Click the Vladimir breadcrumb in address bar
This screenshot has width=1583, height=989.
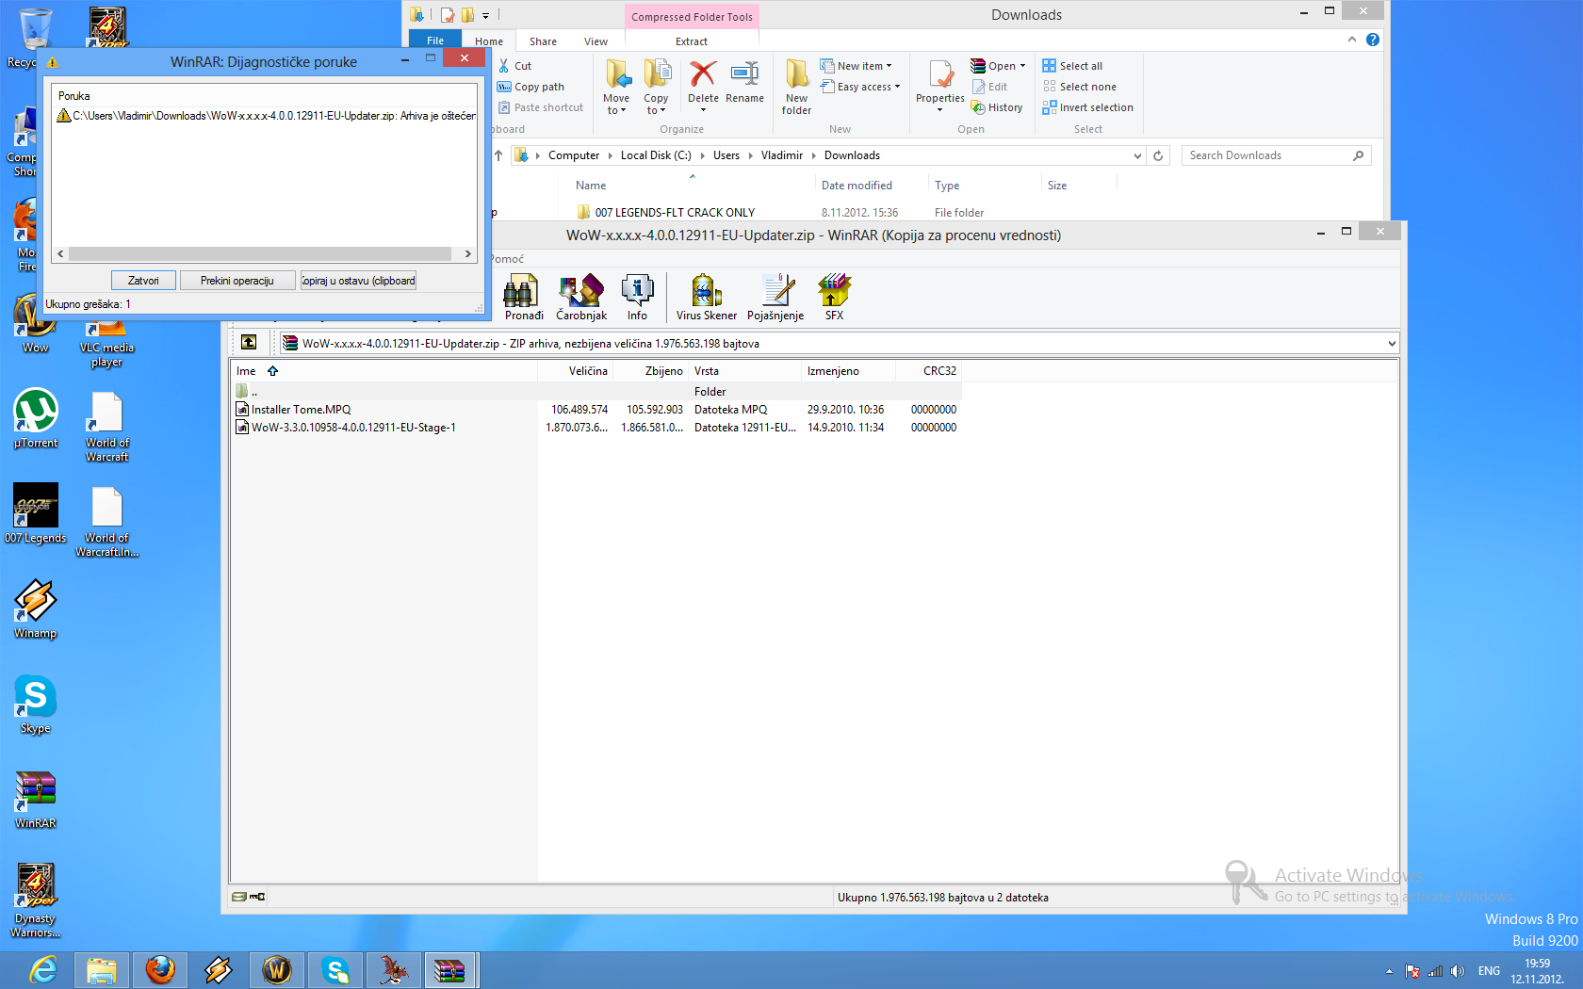point(782,155)
